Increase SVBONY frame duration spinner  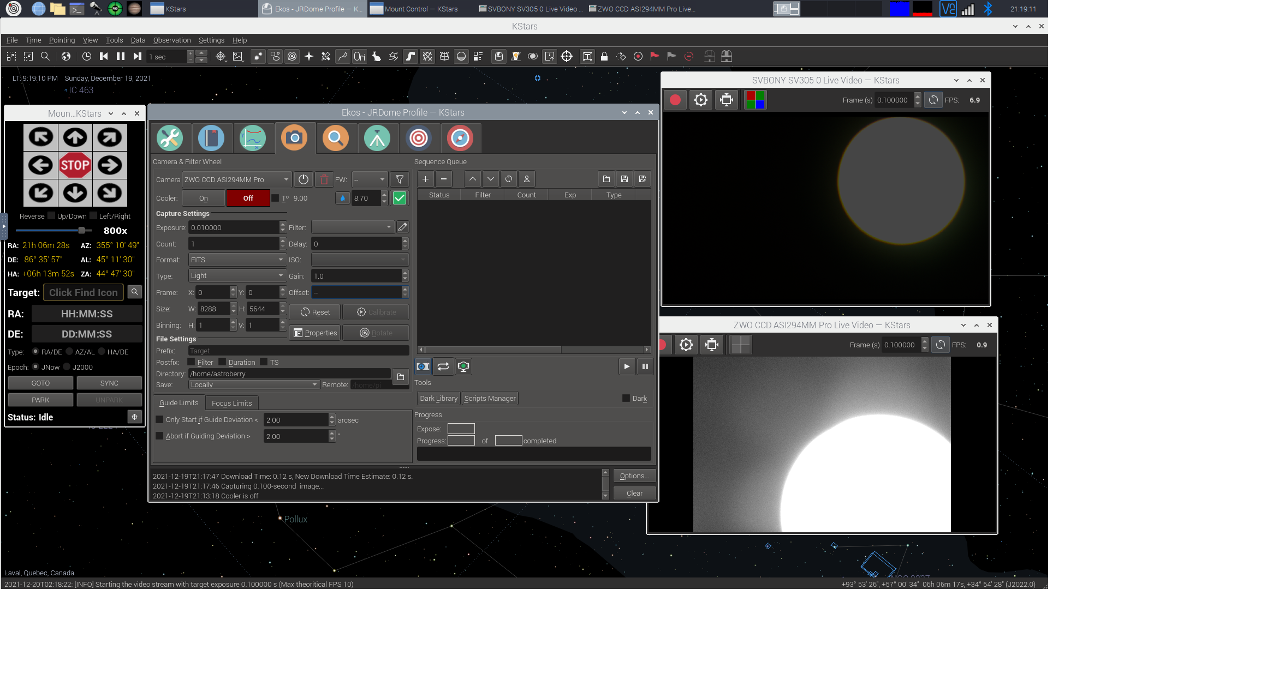[918, 97]
